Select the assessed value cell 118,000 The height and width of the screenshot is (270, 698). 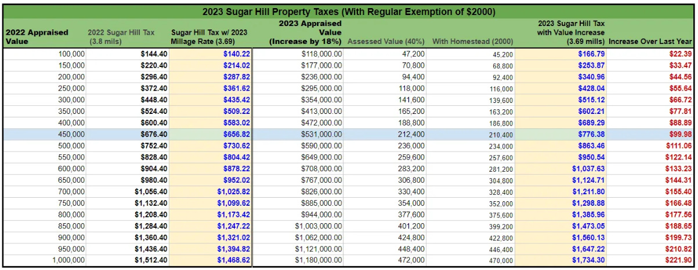point(385,88)
